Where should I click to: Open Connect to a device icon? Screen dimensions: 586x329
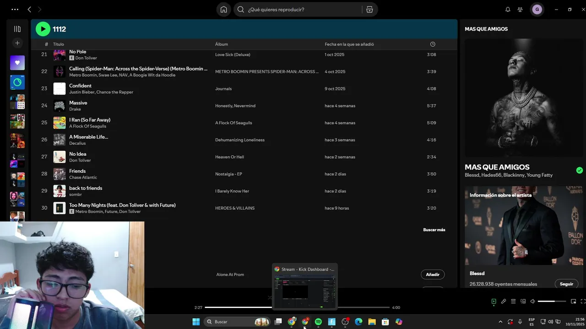[523, 301]
